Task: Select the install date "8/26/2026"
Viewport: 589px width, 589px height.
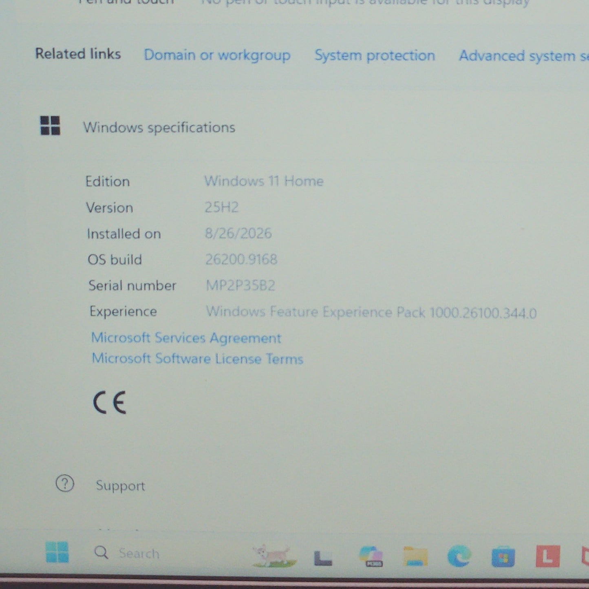Action: click(x=238, y=233)
